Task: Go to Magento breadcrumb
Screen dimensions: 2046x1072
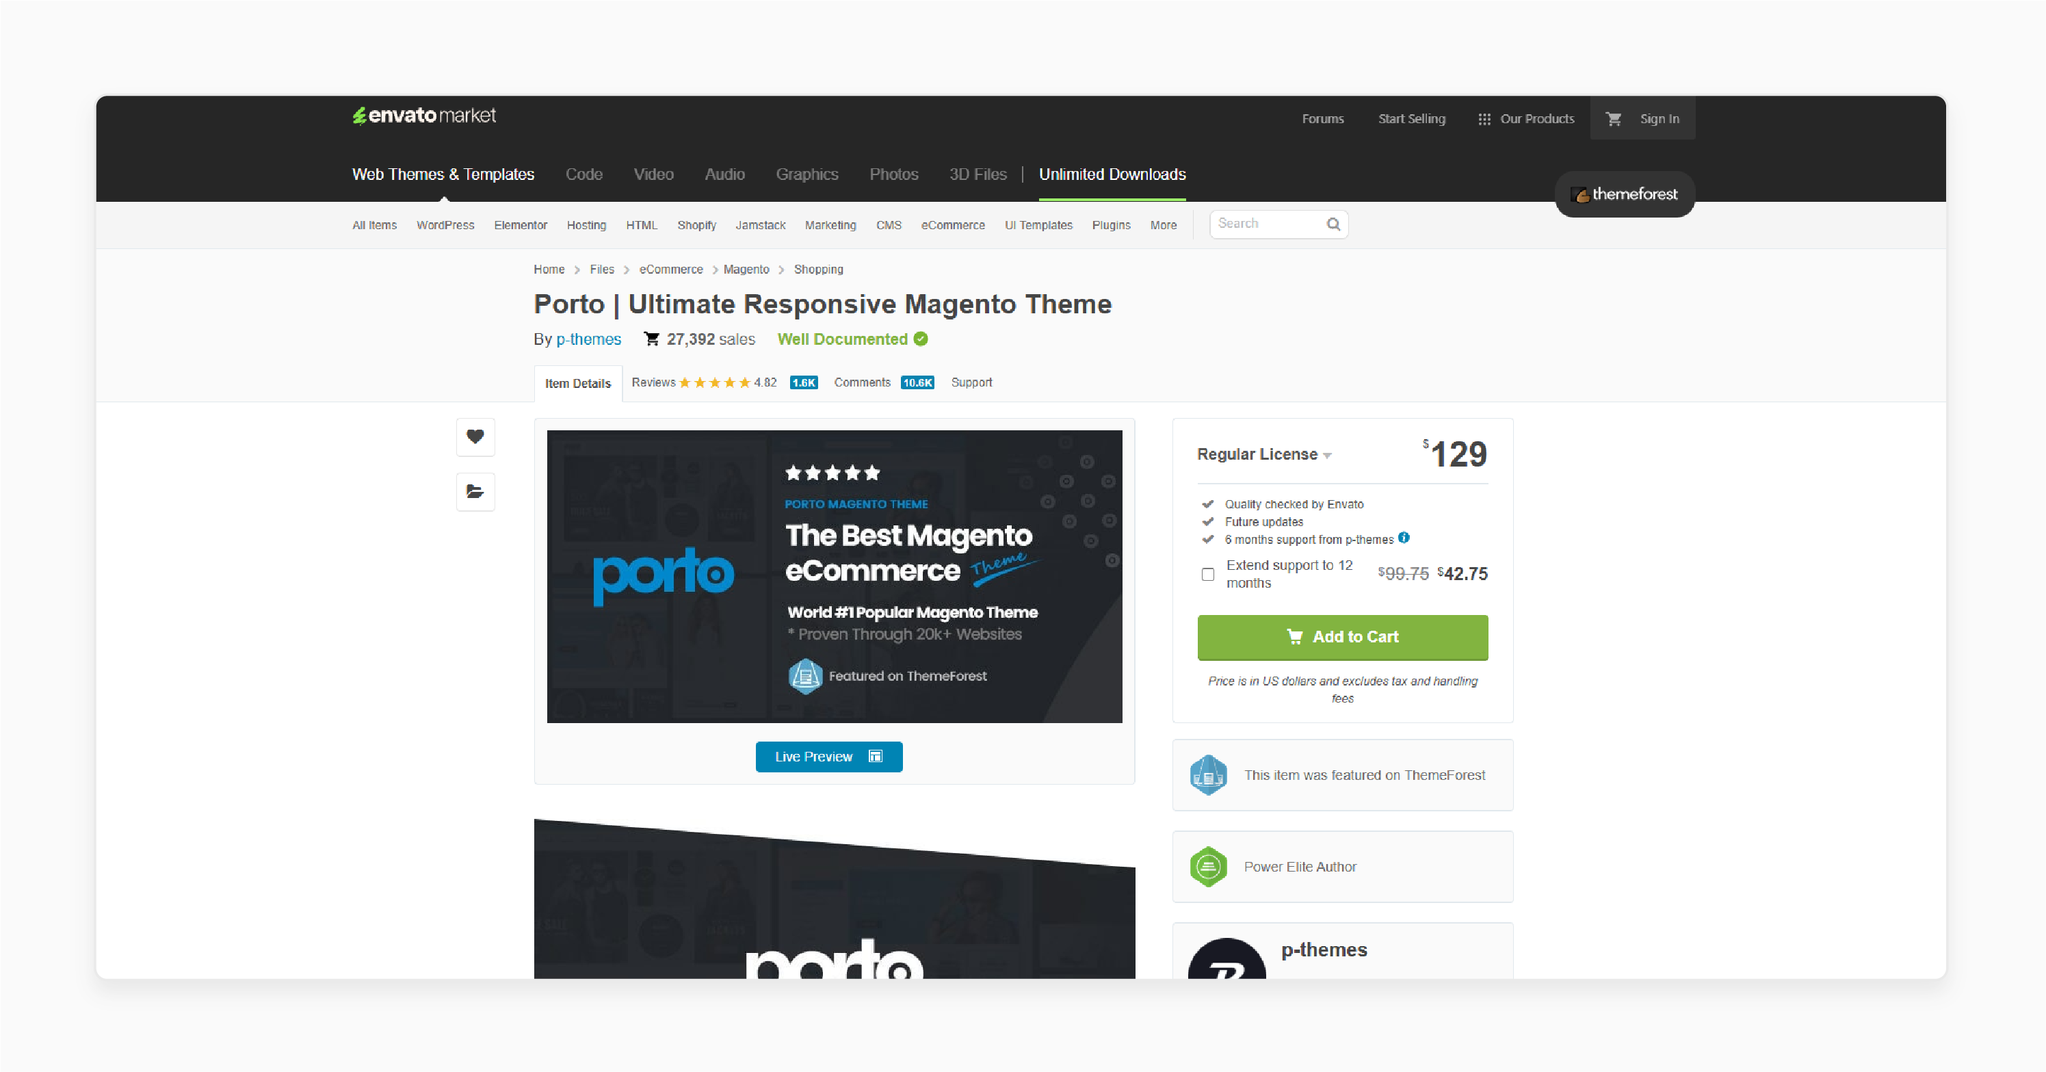Action: tap(746, 270)
